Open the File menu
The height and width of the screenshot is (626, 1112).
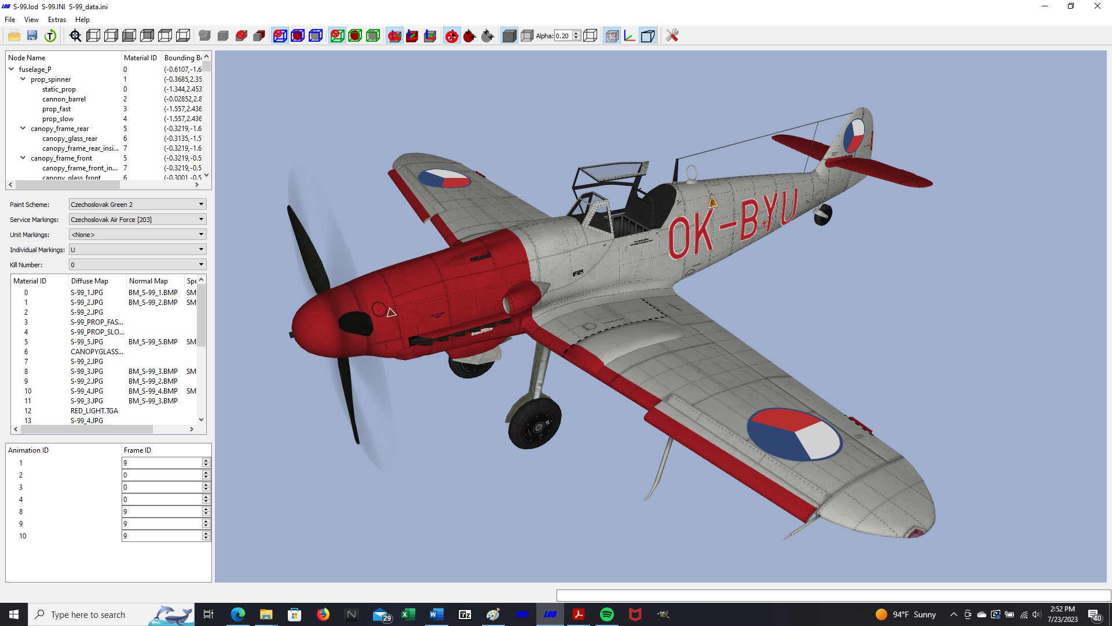pyautogui.click(x=10, y=19)
